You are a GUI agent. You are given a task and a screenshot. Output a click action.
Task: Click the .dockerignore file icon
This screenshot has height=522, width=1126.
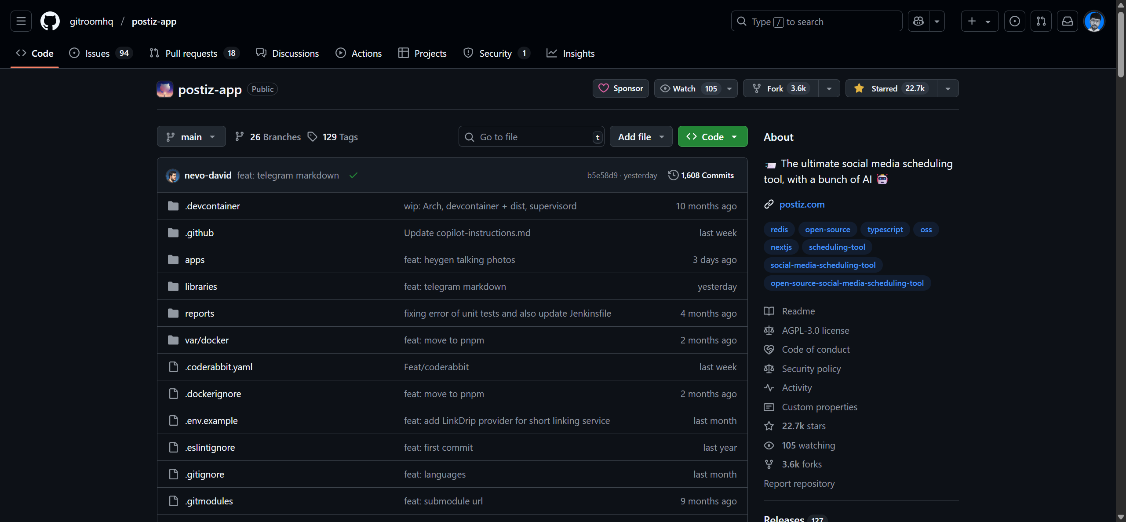point(174,394)
